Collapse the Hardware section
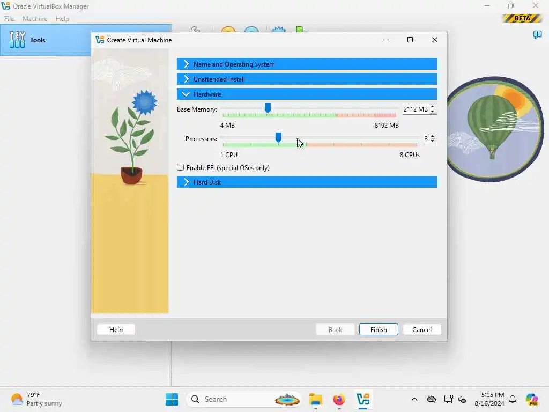The image size is (549, 412). [x=307, y=94]
